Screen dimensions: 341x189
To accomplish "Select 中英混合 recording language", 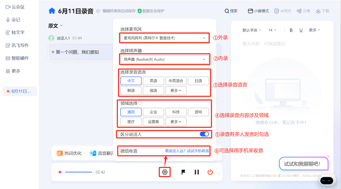I will click(176, 81).
